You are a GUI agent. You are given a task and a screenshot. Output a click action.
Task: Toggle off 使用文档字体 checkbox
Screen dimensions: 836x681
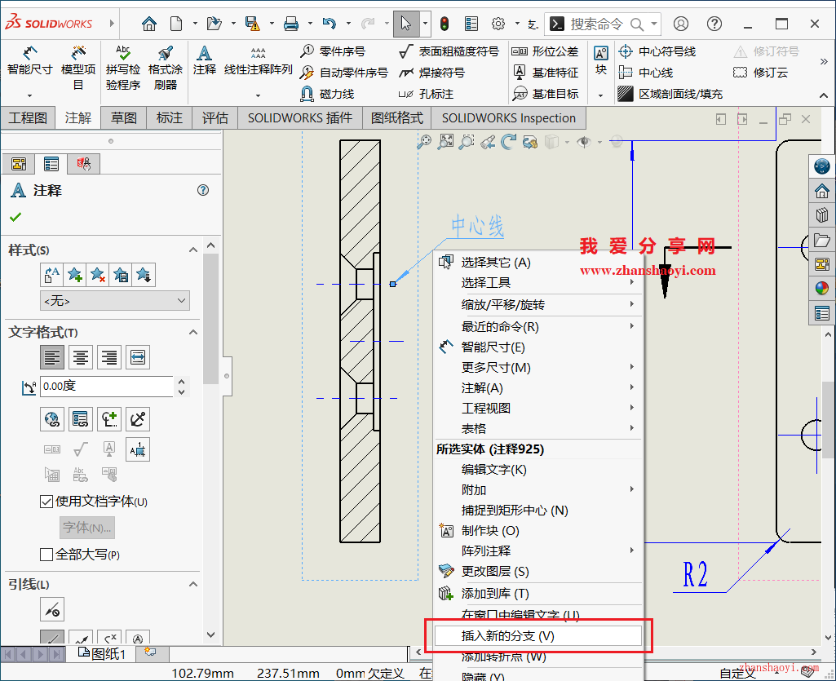[x=46, y=501]
